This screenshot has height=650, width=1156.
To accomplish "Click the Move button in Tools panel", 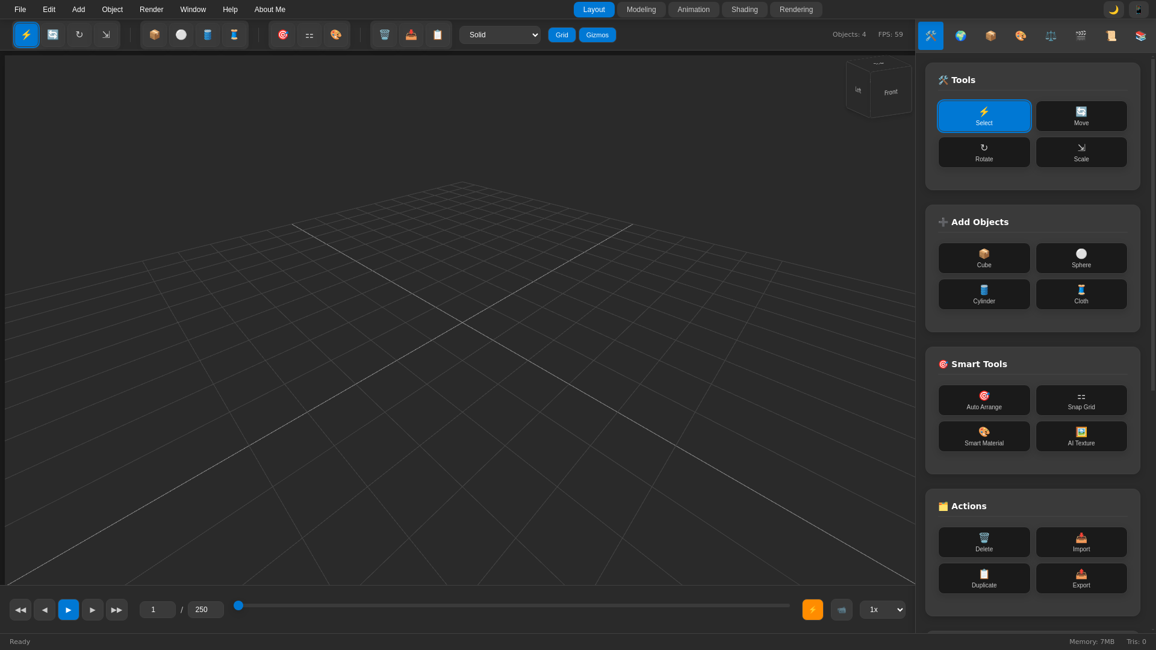I will 1081,116.
